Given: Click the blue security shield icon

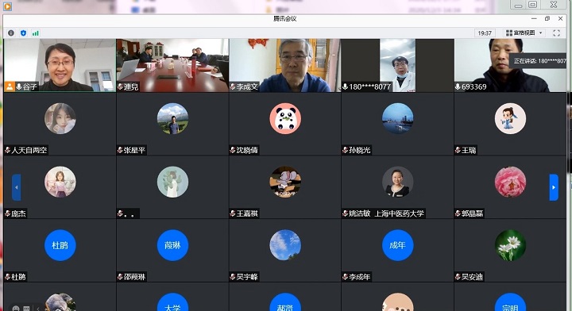Looking at the screenshot, I should [23, 33].
